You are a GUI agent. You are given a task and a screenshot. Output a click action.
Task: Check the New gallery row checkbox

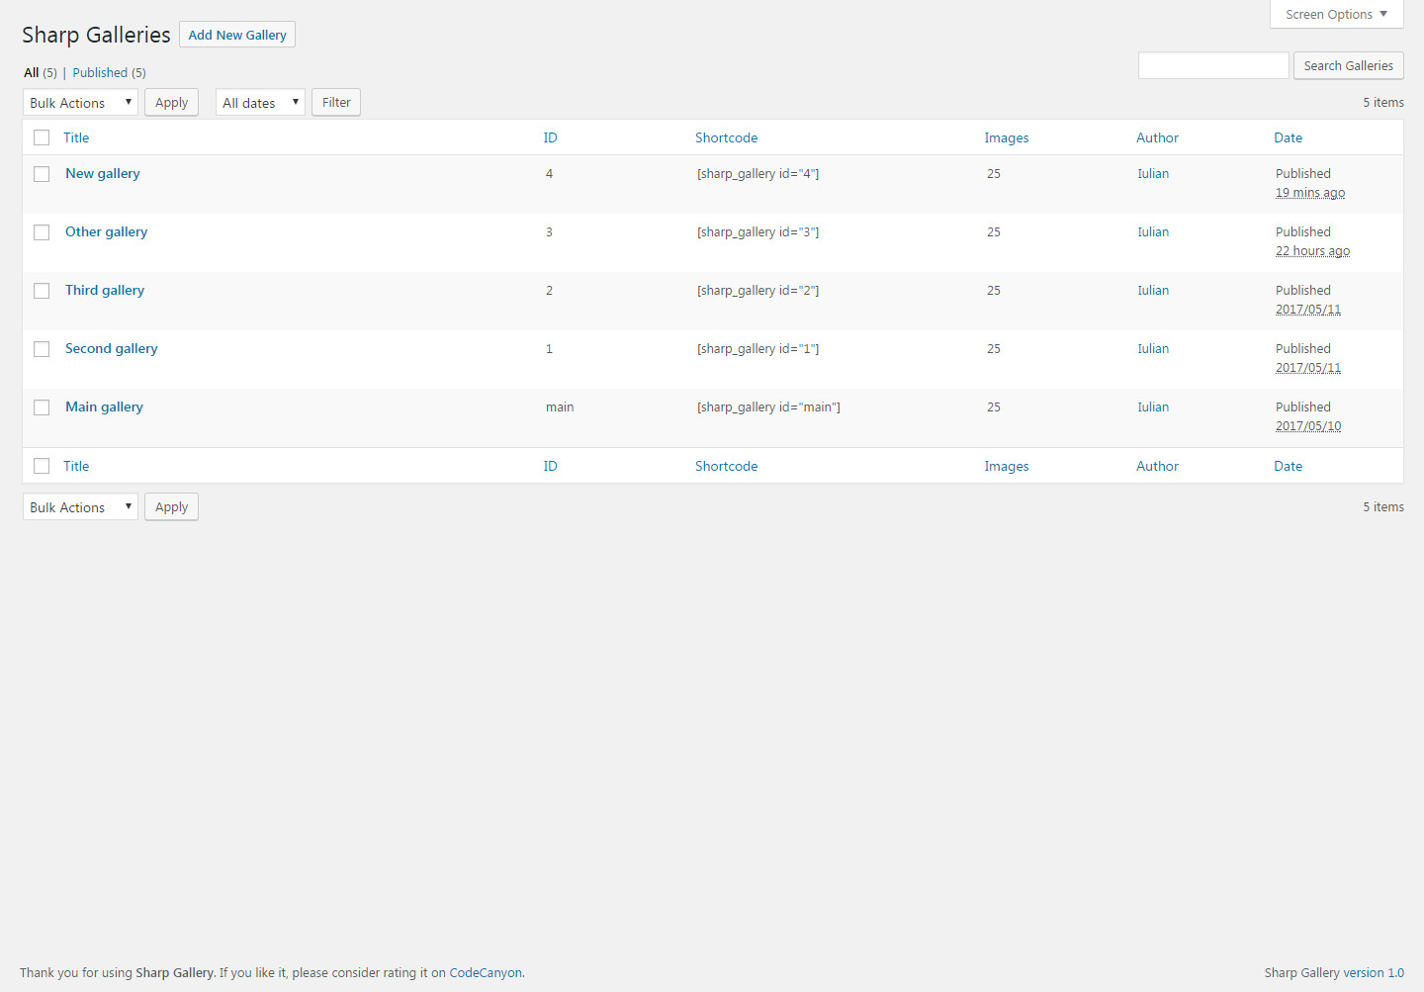(42, 174)
